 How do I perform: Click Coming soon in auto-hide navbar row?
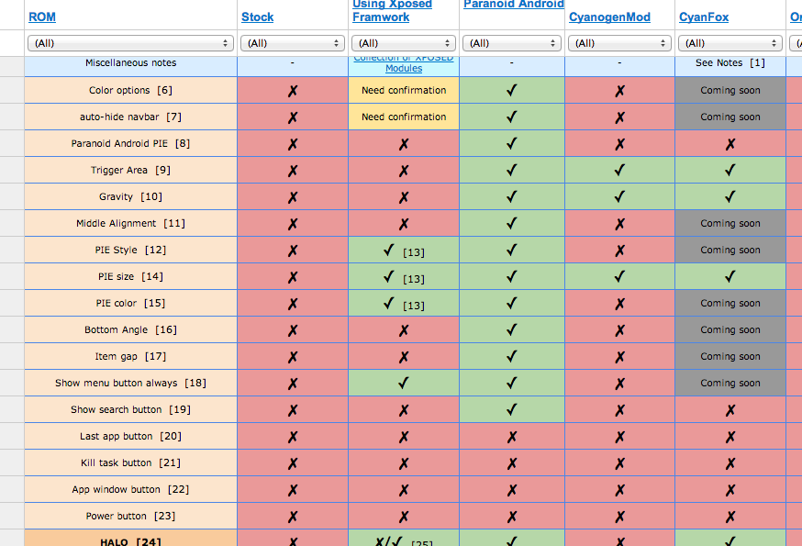730,117
